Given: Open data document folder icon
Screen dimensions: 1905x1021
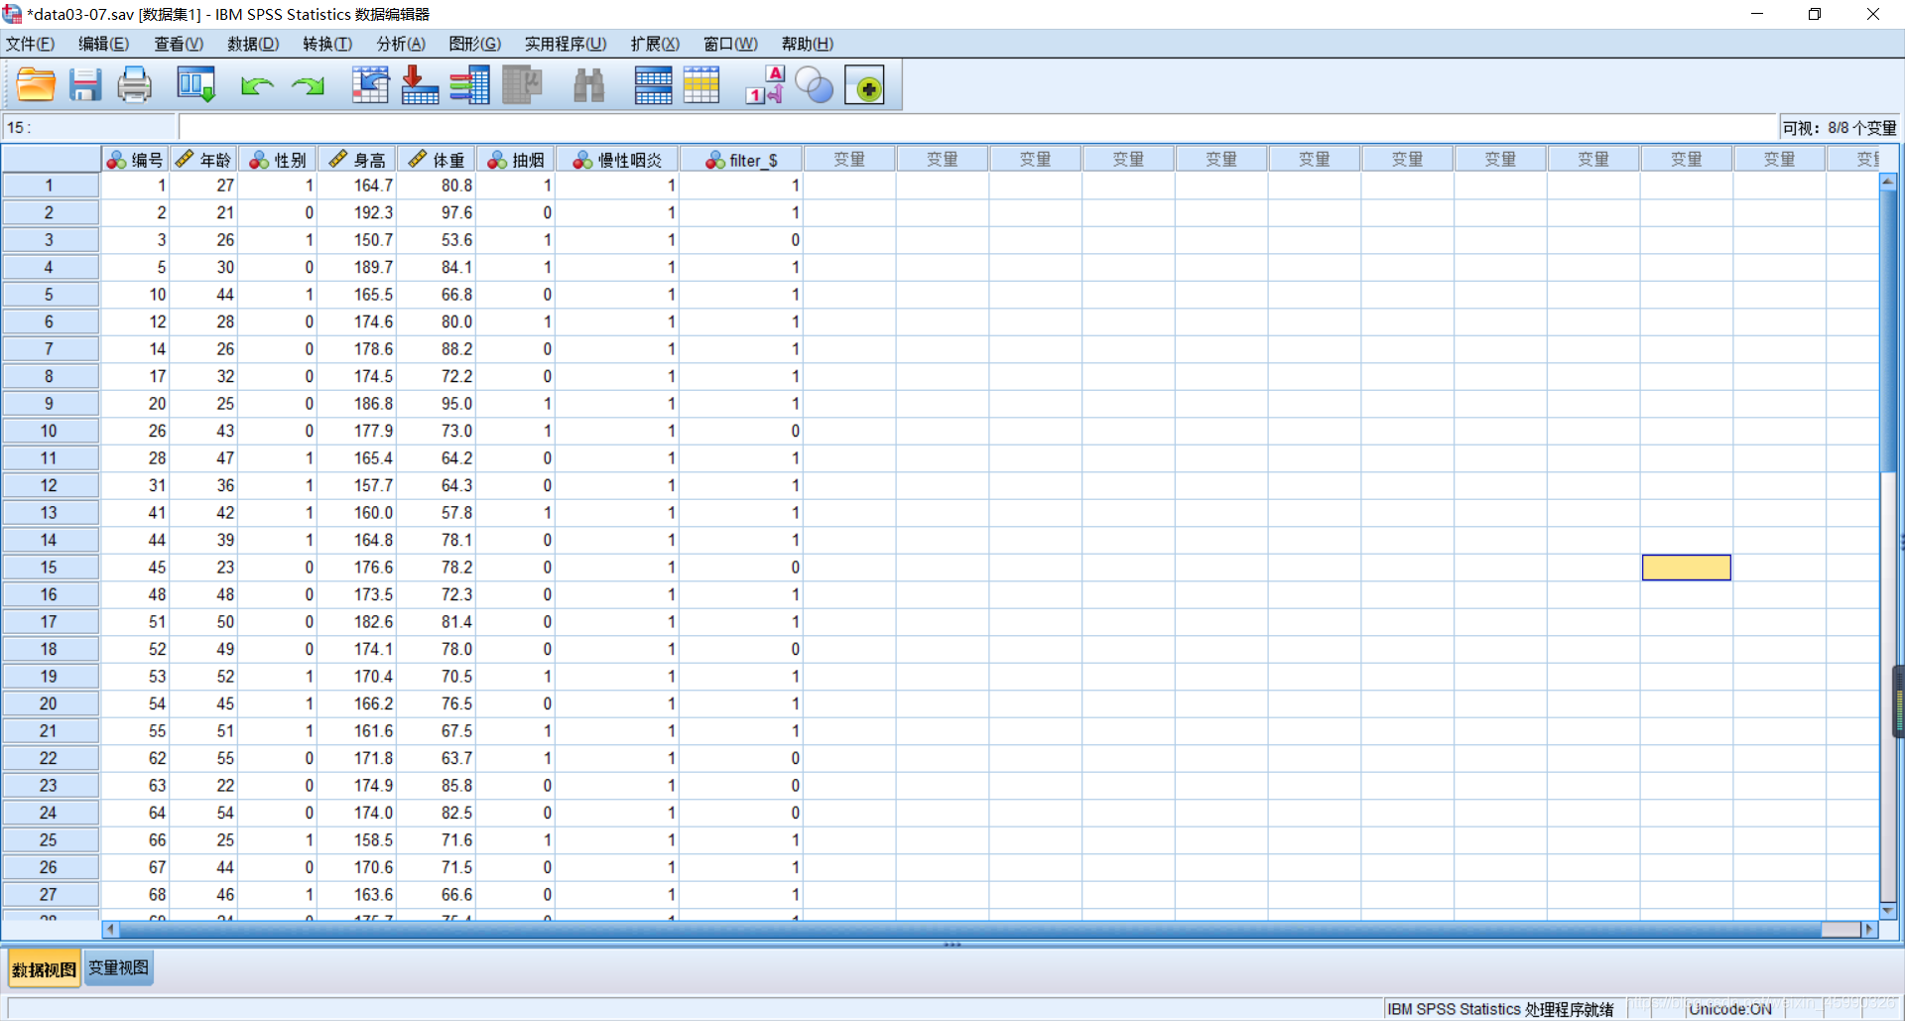Looking at the screenshot, I should pyautogui.click(x=36, y=85).
